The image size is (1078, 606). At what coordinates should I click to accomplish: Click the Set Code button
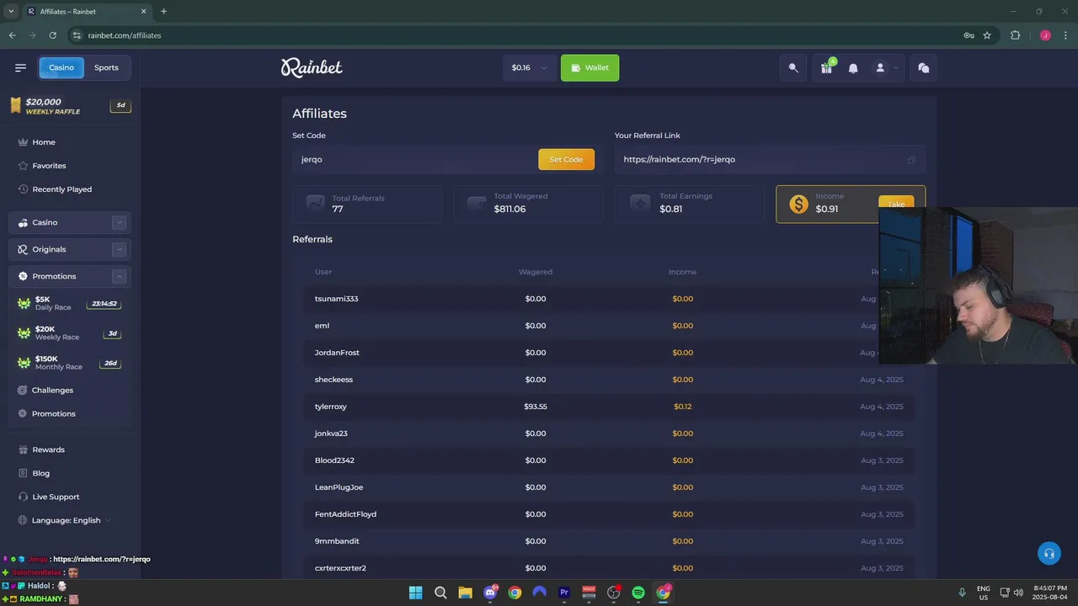566,159
